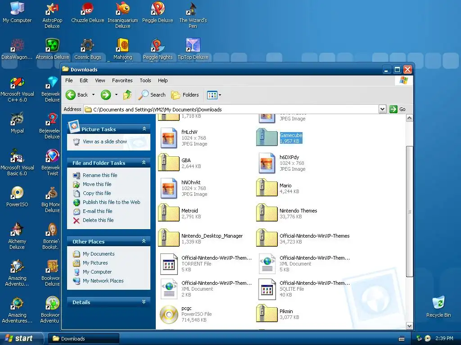This screenshot has height=345, width=461.
Task: Click the green Forward arrow button
Action: (106, 95)
